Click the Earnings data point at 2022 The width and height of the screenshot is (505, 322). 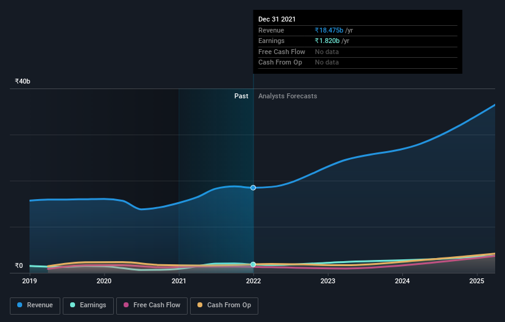(x=253, y=264)
